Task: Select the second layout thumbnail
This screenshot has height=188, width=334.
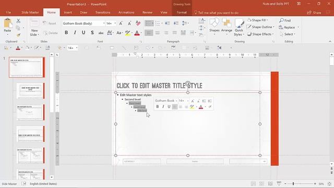Action: (31, 91)
